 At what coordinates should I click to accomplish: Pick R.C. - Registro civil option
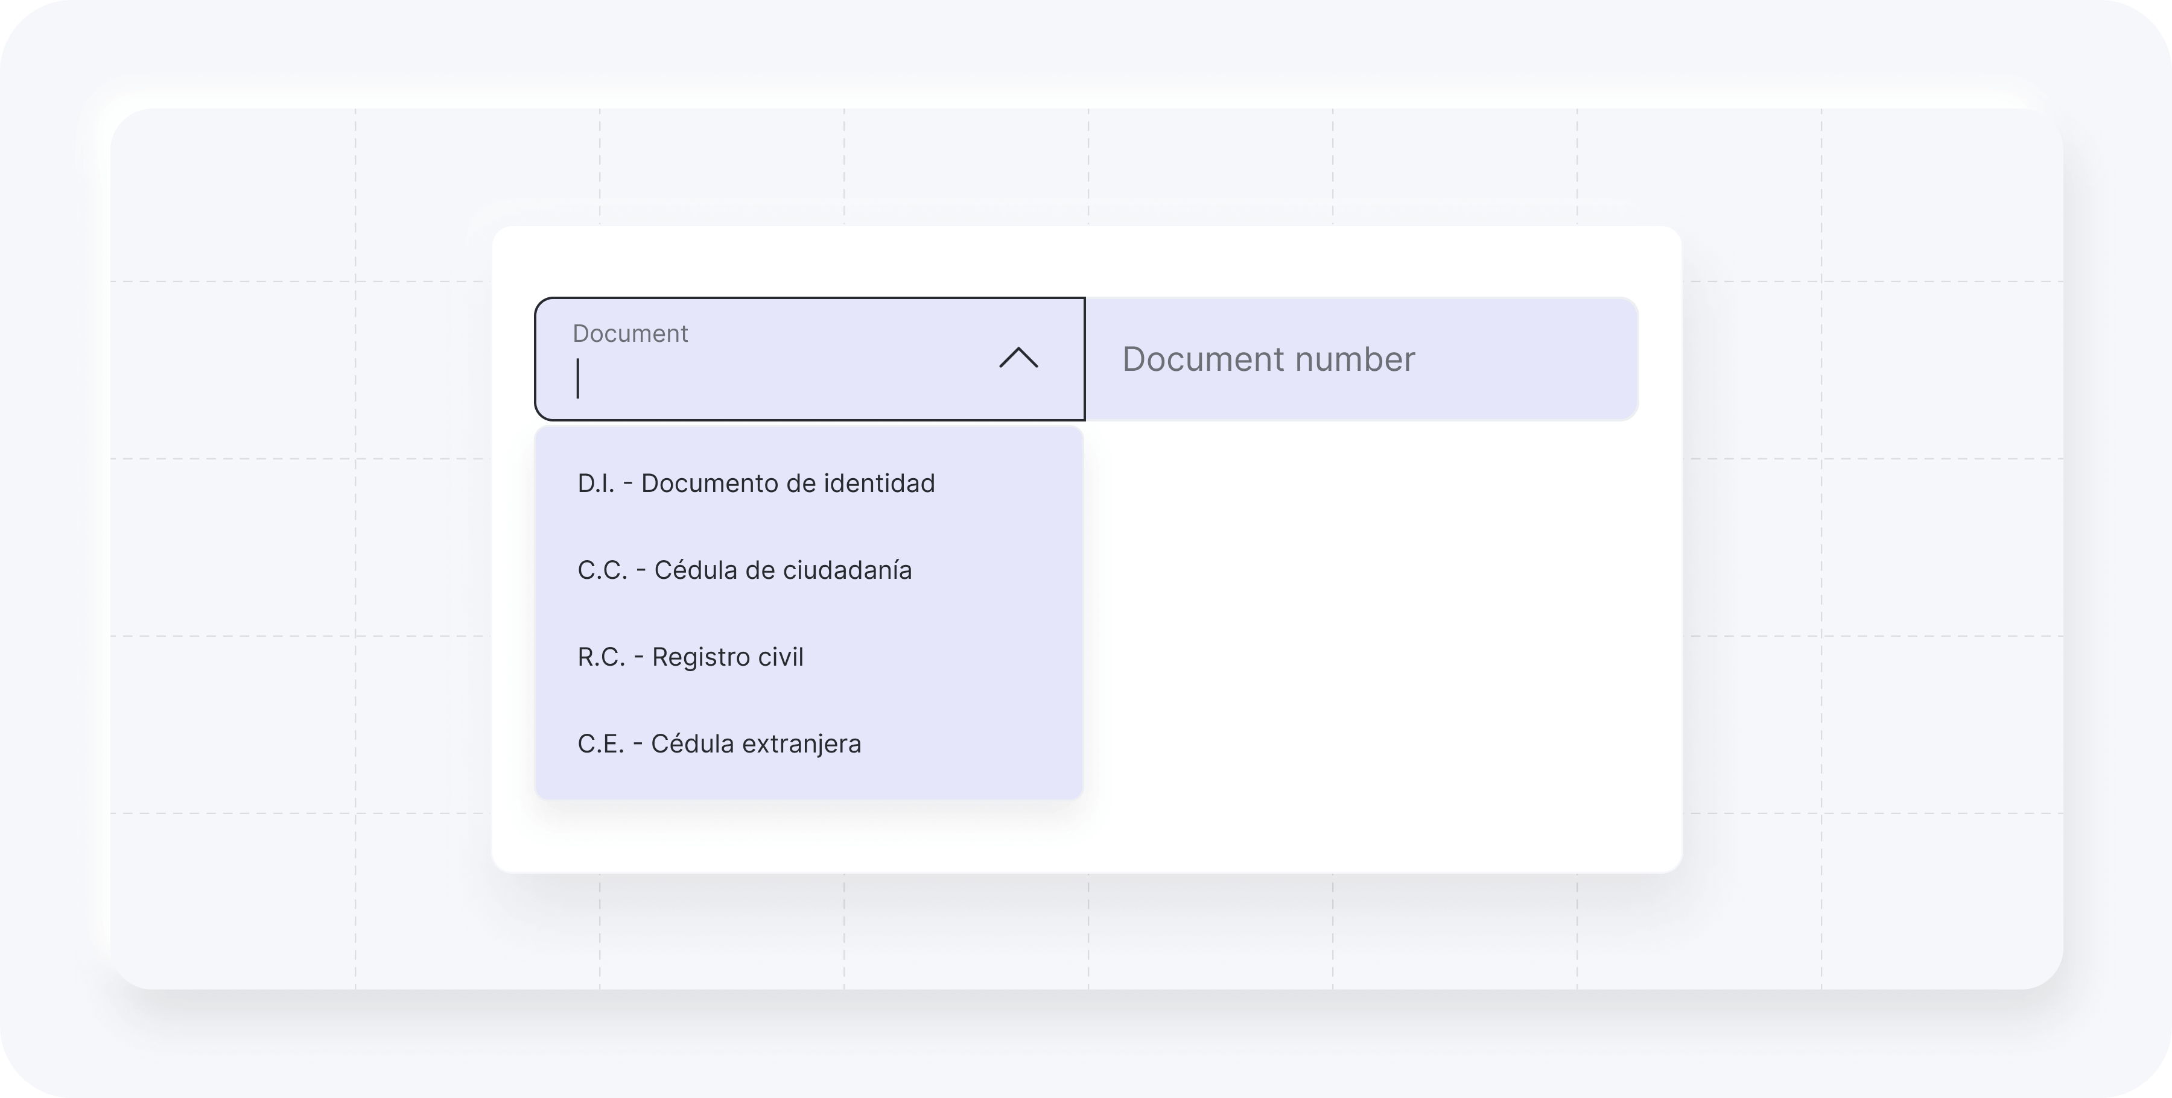pyautogui.click(x=690, y=657)
